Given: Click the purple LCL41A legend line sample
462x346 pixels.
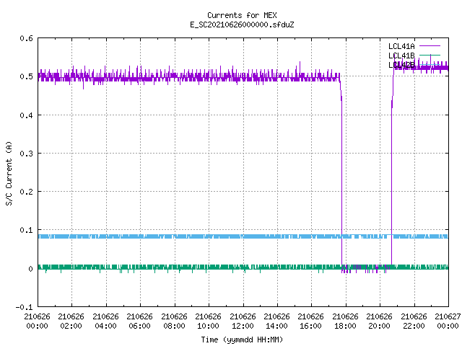Looking at the screenshot, I should 430,46.
